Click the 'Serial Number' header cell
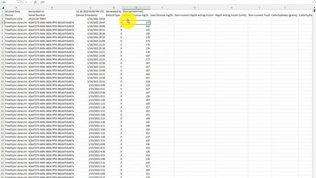Image resolution: width=316 pixels, height=178 pixels. point(52,15)
